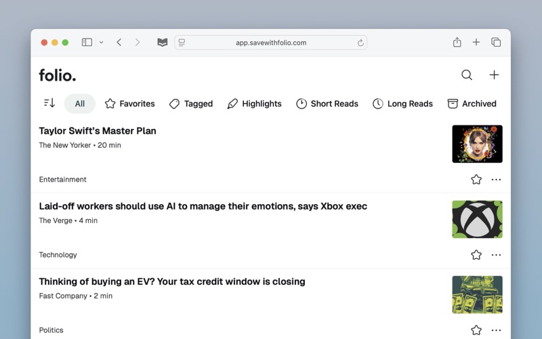The width and height of the screenshot is (542, 339).
Task: Show Short Reads filter
Action: coord(327,104)
